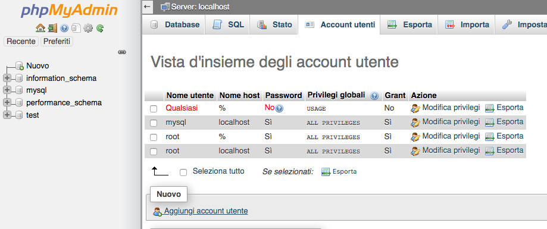Open the Importa tab
The image size is (547, 229).
coord(466,25)
